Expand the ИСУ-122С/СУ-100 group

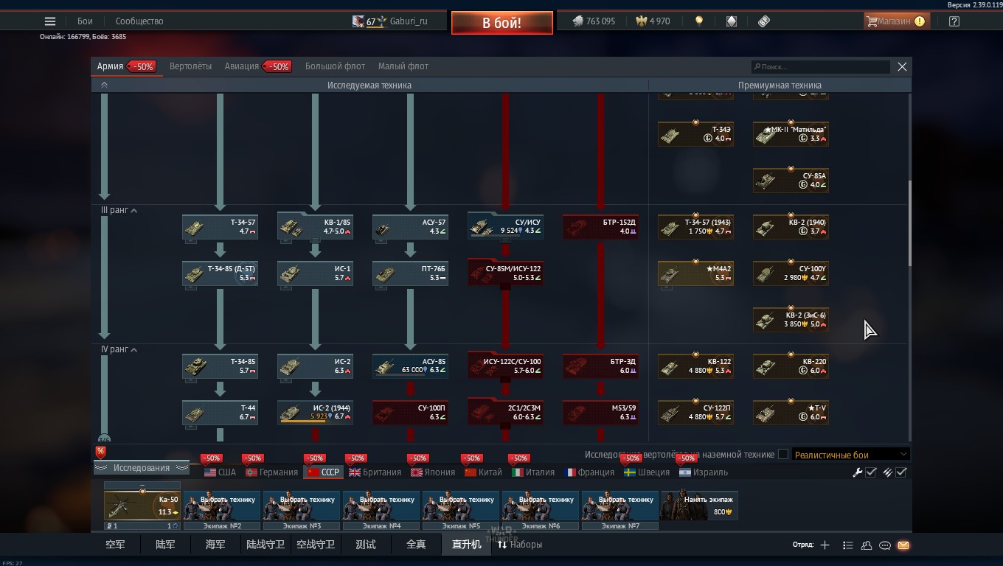505,366
